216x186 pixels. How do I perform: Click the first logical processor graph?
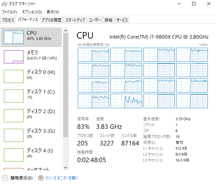[x=93, y=55]
